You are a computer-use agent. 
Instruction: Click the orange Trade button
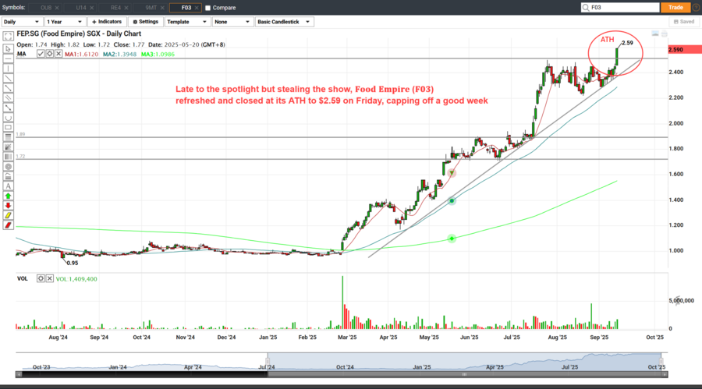point(675,8)
